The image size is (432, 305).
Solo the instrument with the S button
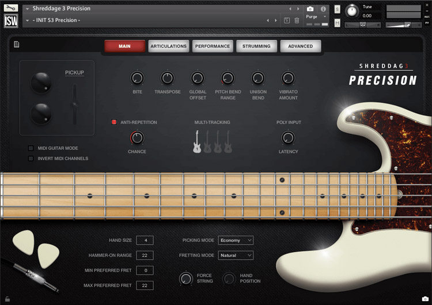tap(337, 10)
